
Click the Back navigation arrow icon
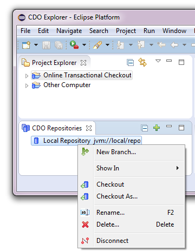coord(174,45)
